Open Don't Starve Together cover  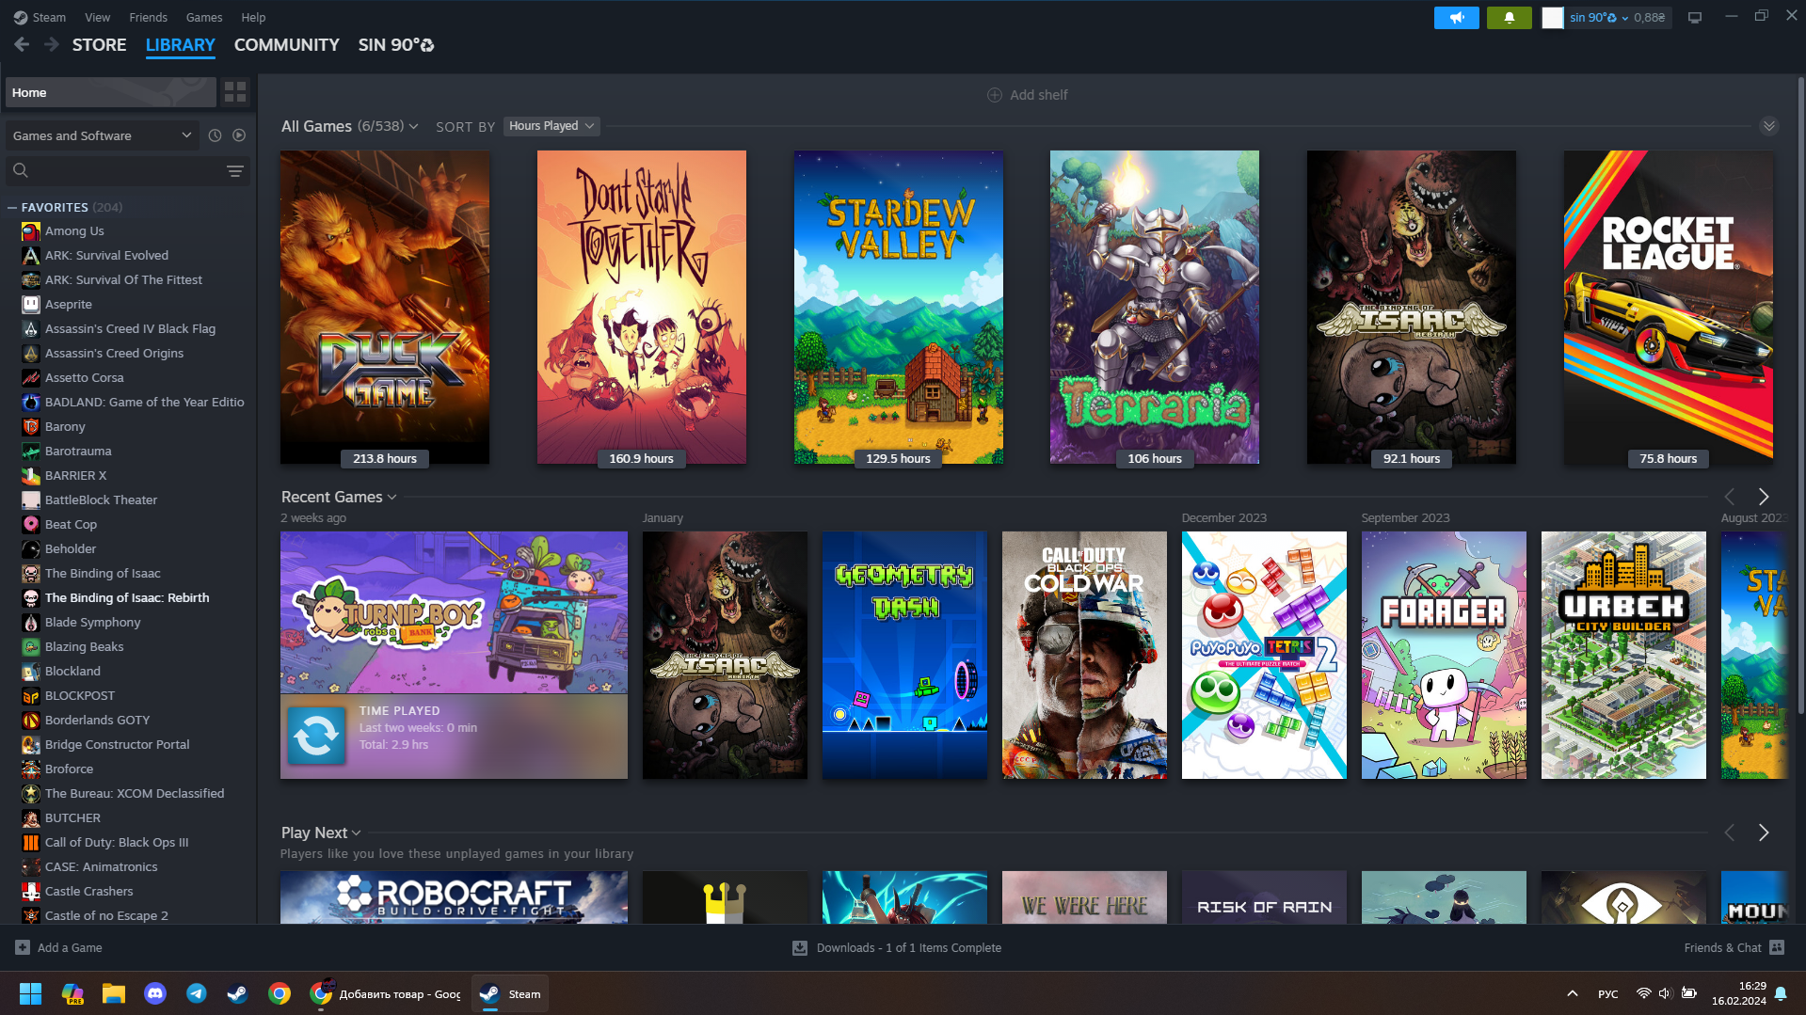[x=641, y=307]
